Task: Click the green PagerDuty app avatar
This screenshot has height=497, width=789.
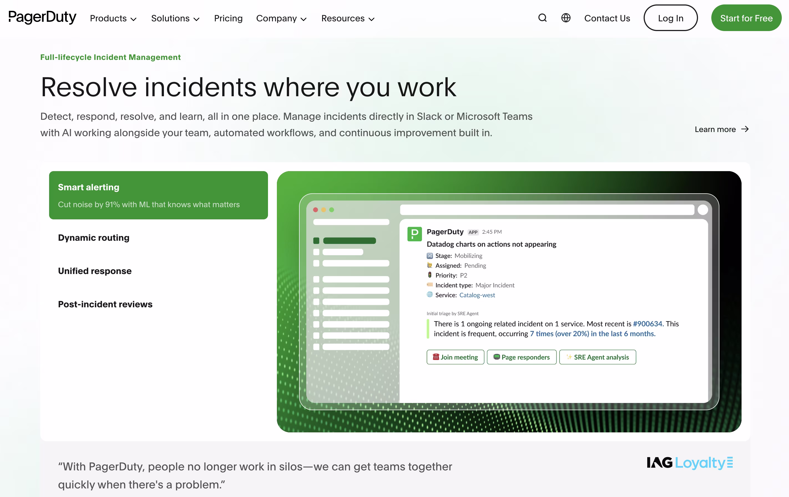Action: pos(414,234)
